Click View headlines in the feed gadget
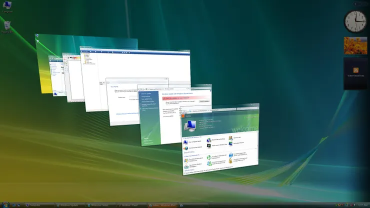The image size is (370, 208). point(355,76)
